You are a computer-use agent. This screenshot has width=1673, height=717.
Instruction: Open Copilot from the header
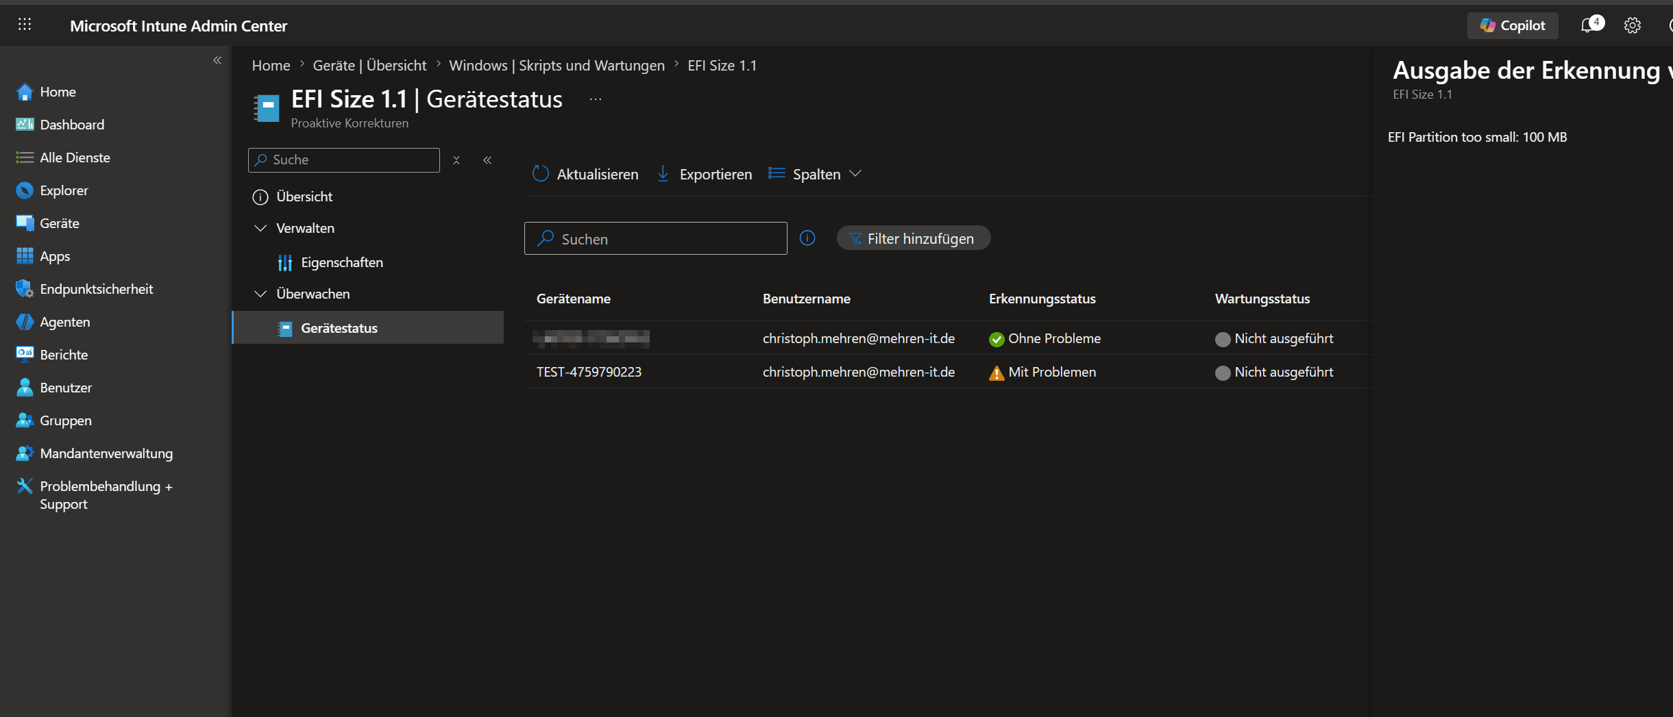[1513, 25]
